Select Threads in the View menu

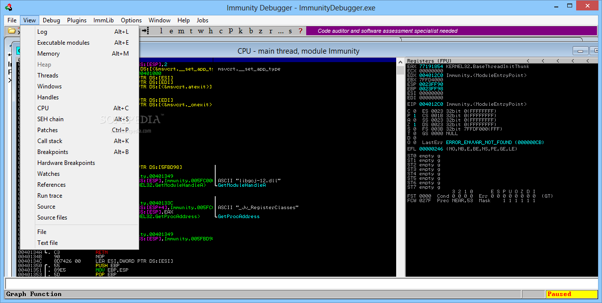click(x=80, y=76)
